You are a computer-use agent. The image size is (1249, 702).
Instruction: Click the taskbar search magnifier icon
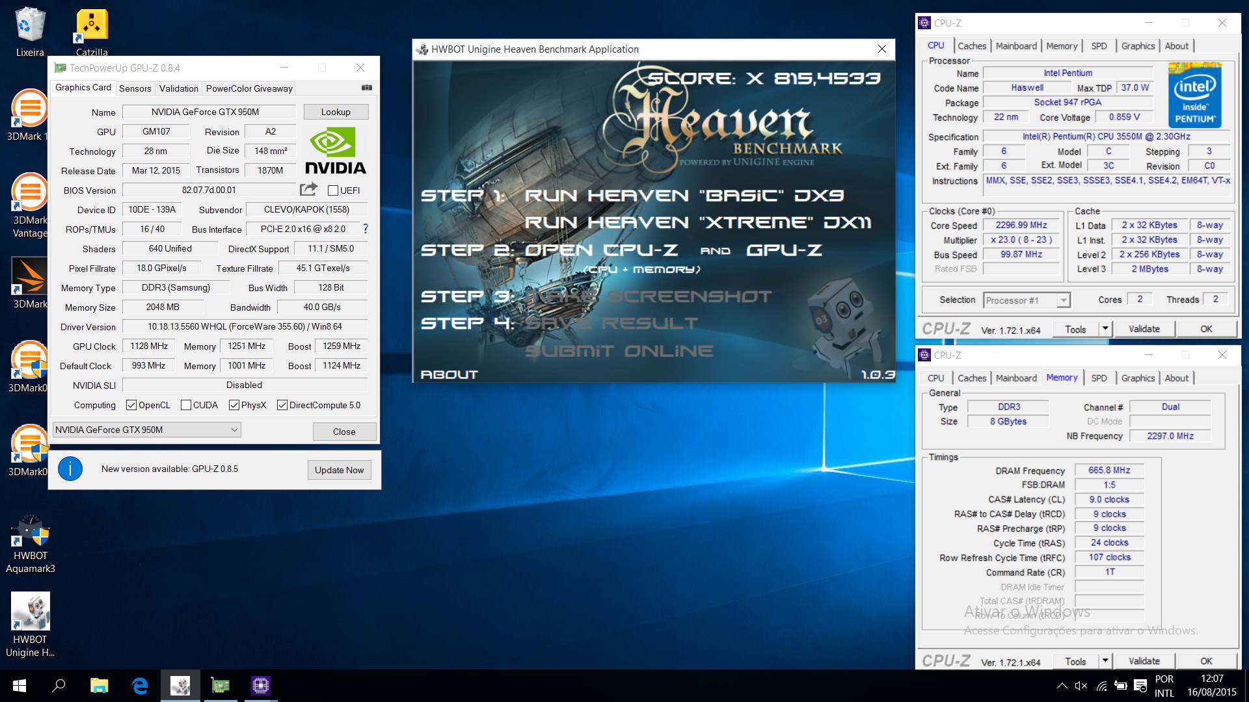[59, 686]
